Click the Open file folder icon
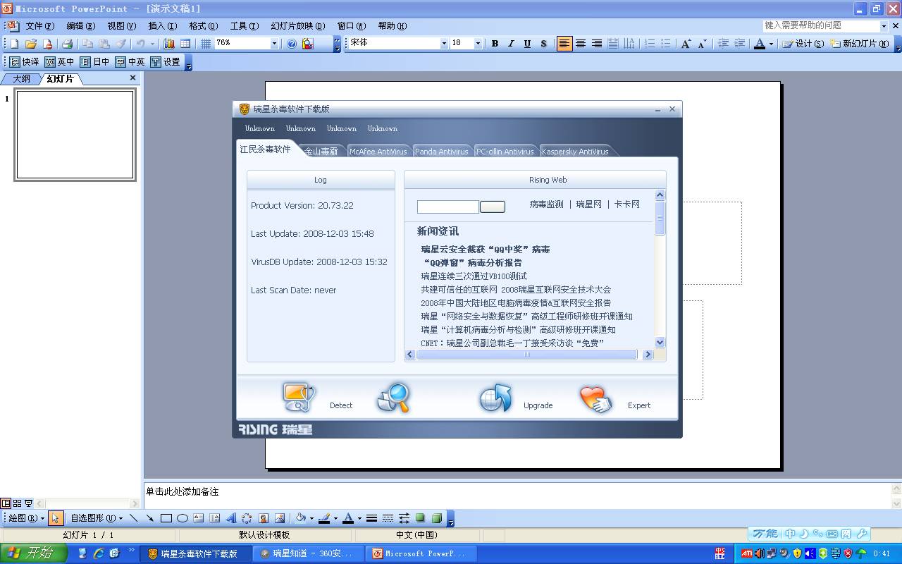The width and height of the screenshot is (902, 564). [31, 44]
